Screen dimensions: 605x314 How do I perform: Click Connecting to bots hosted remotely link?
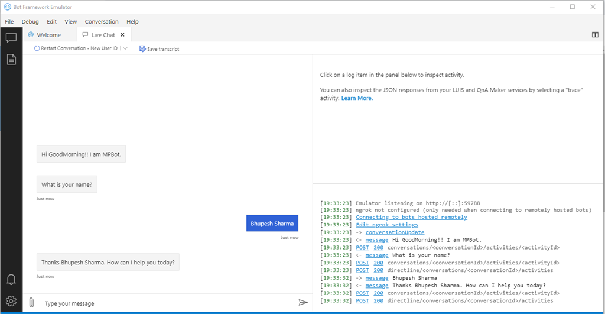(x=411, y=217)
